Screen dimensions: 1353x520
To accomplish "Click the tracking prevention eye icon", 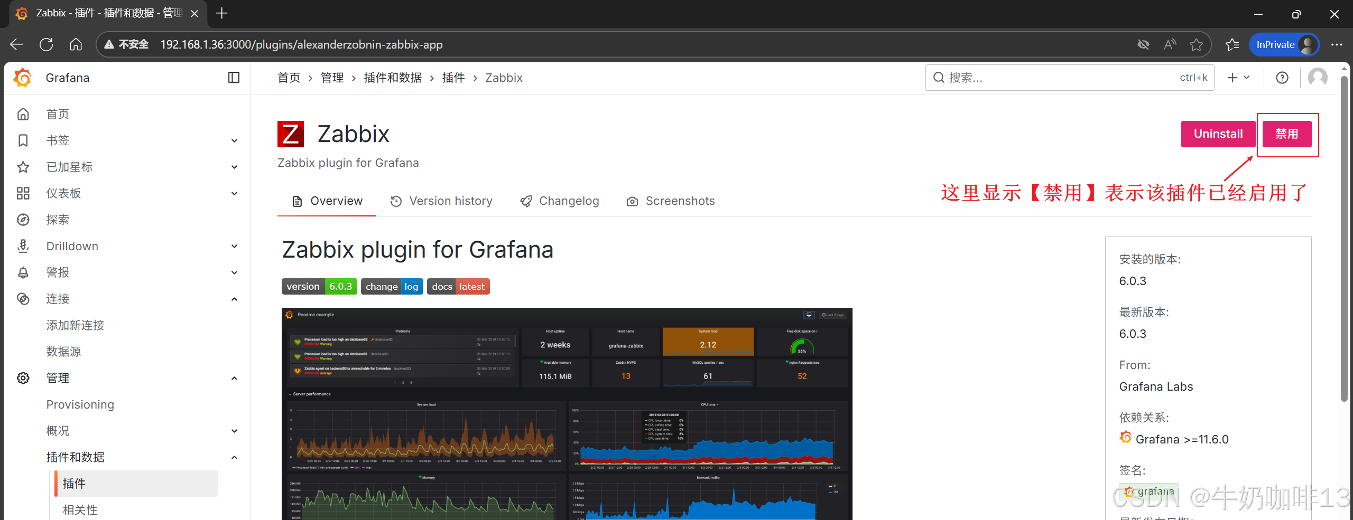I will pyautogui.click(x=1143, y=44).
